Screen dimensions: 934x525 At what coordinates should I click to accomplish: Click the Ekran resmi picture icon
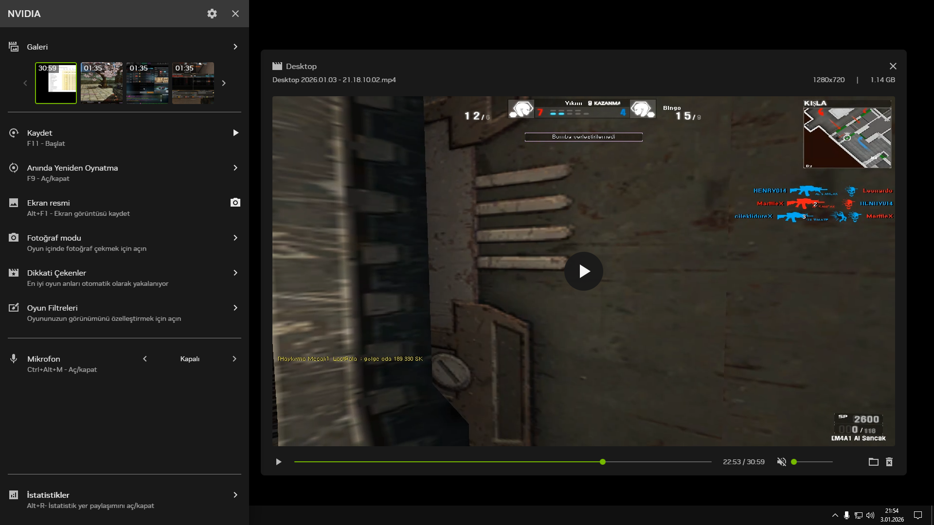click(14, 203)
